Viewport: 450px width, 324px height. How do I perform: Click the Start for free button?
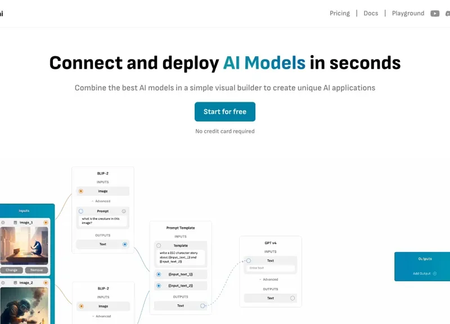coord(225,111)
